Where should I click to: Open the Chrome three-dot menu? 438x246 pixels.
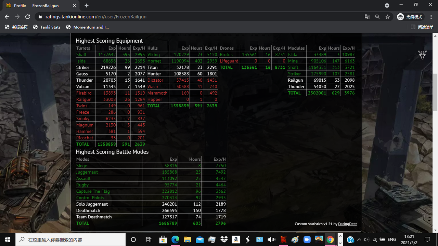pos(431,17)
